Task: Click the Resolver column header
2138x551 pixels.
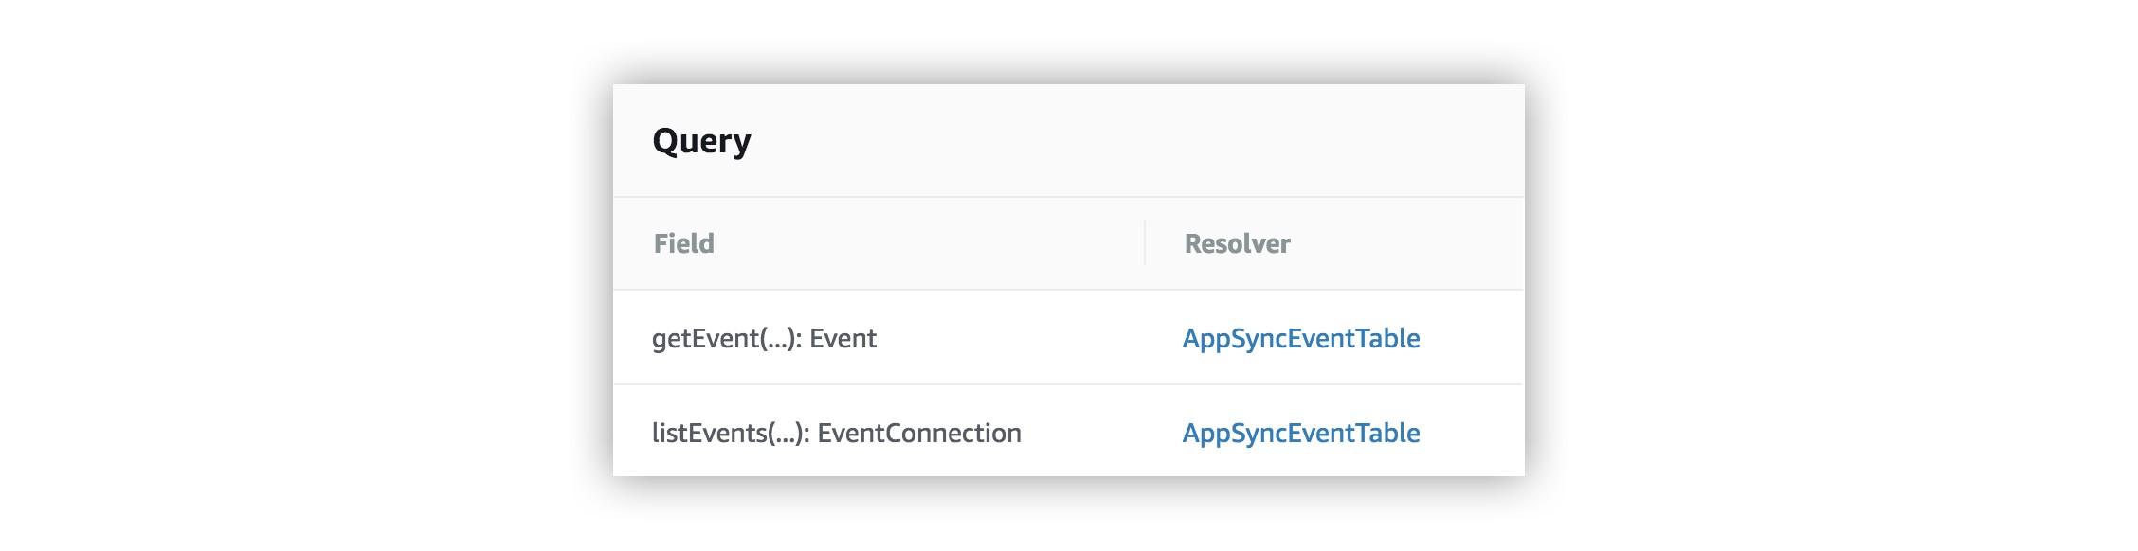Action: point(1237,244)
